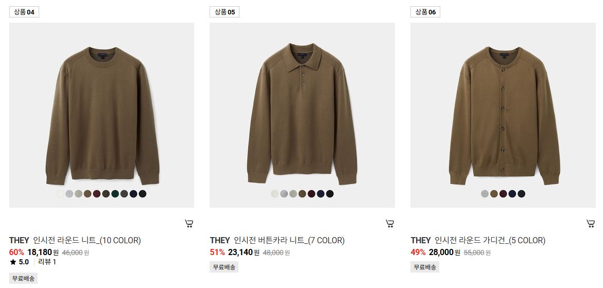The width and height of the screenshot is (603, 288).
Task: Pick the white swatch on product 04
Action: [60, 194]
